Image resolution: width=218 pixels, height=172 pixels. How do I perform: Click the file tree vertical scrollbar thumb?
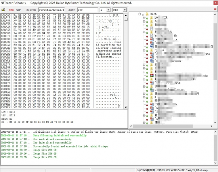coord(215,52)
